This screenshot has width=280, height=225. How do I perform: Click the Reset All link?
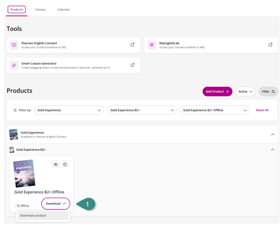click(x=262, y=110)
